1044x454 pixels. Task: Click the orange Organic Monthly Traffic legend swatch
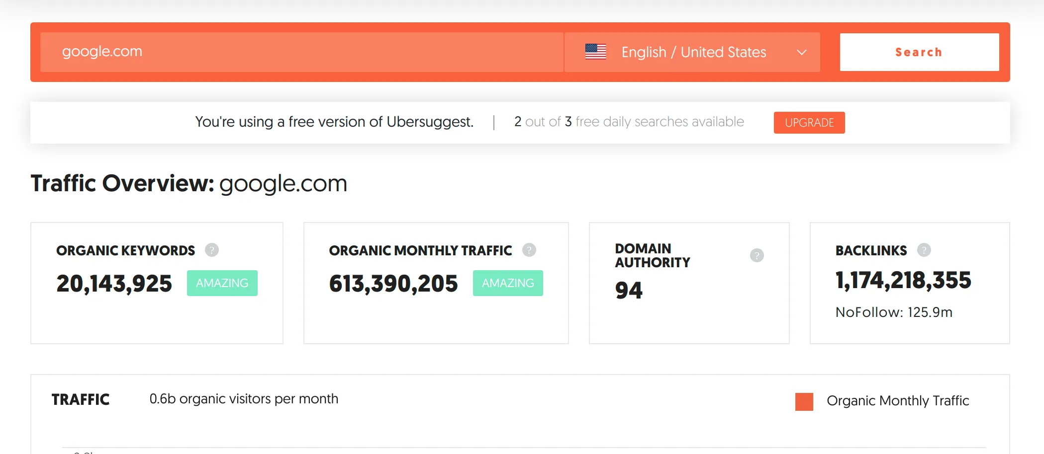(x=804, y=401)
